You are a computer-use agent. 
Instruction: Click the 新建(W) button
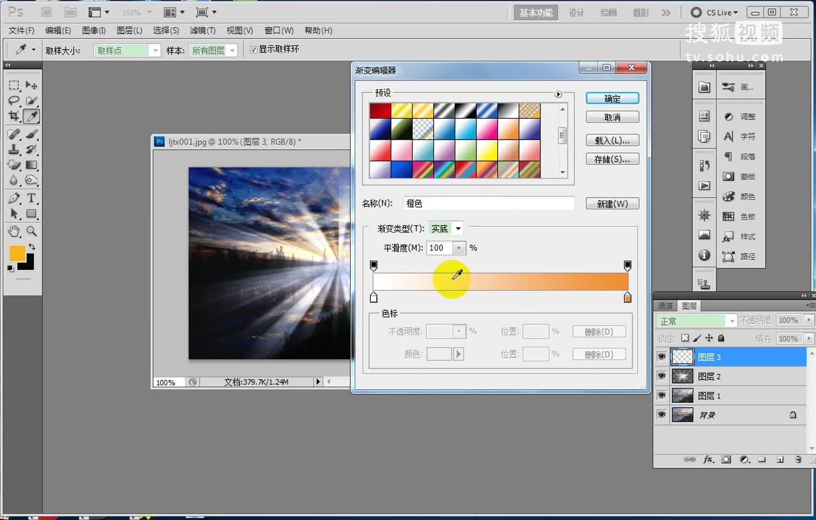coord(612,203)
